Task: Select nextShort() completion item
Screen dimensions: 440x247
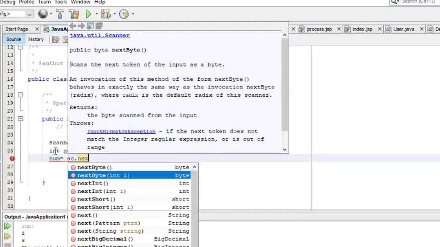Action: [x=130, y=199]
